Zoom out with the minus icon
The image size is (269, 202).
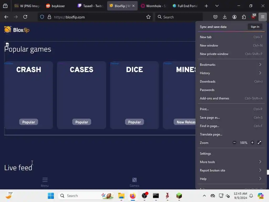(234, 143)
